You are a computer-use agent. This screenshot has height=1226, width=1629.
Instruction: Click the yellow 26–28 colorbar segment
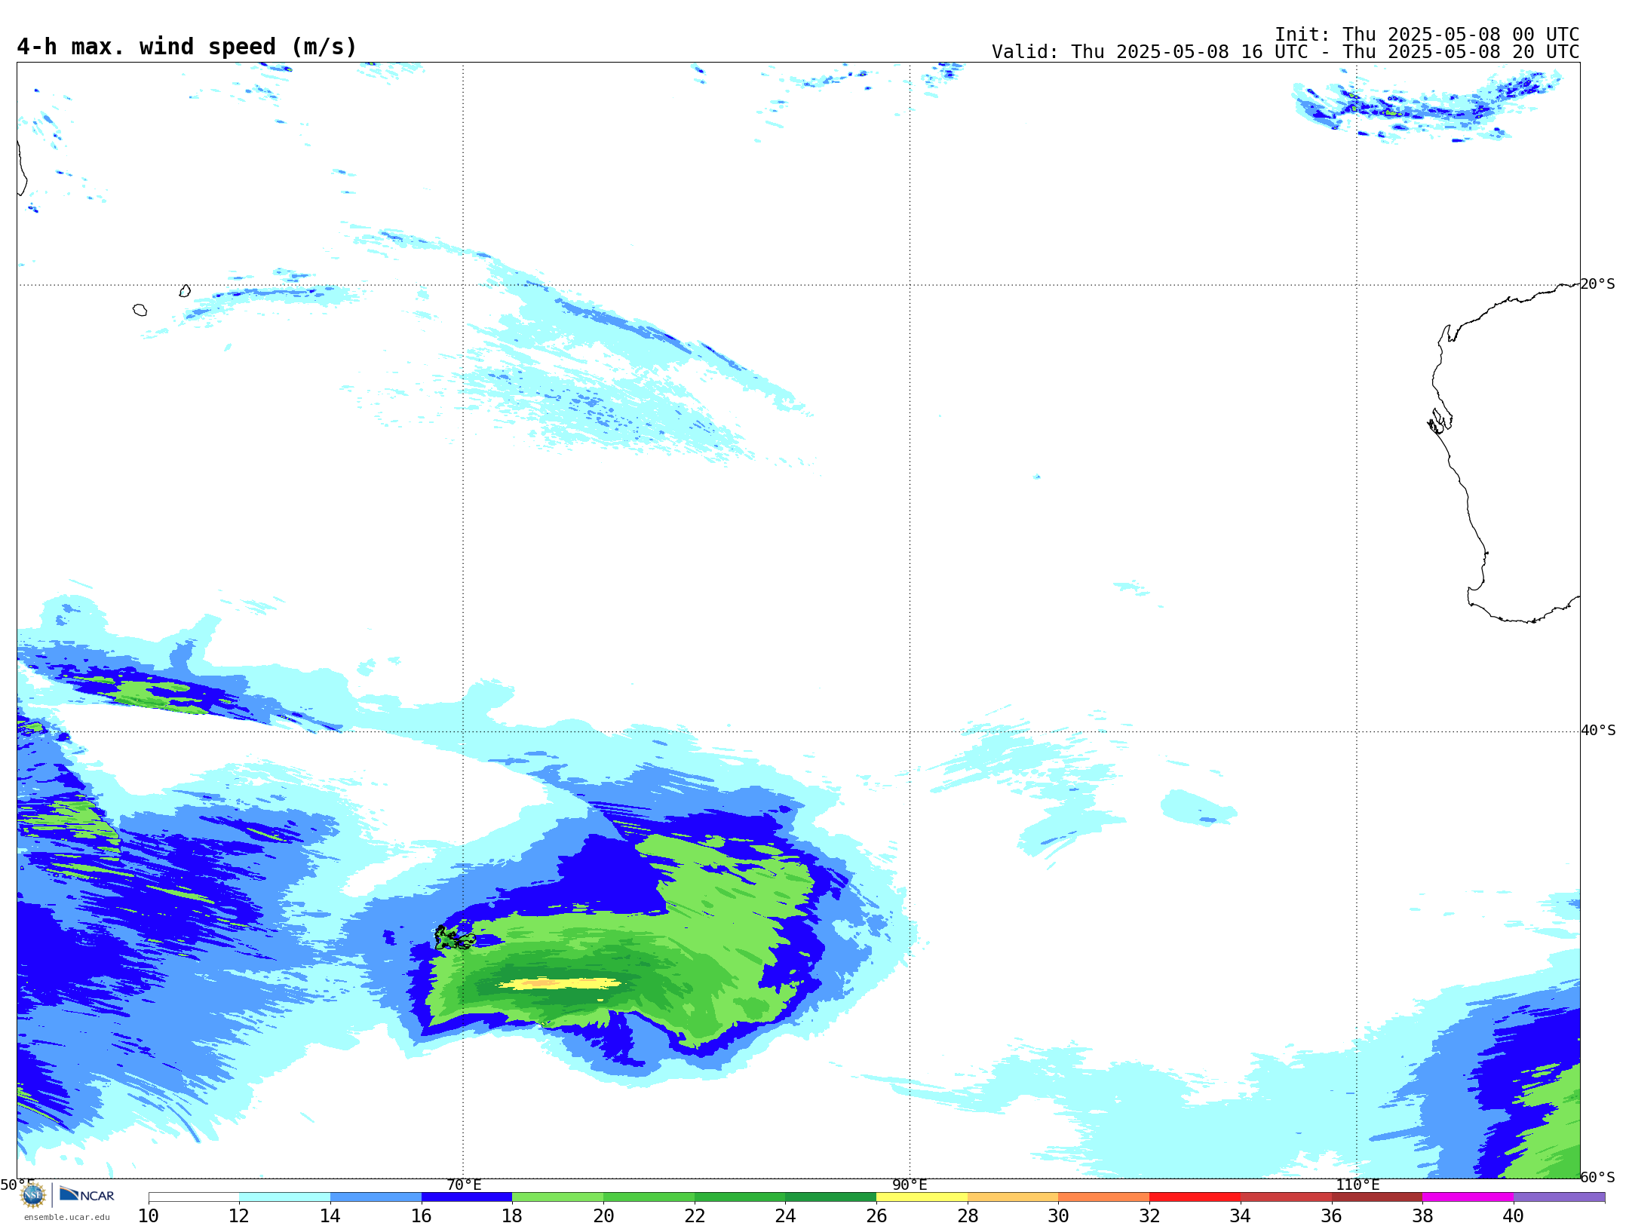click(x=922, y=1197)
